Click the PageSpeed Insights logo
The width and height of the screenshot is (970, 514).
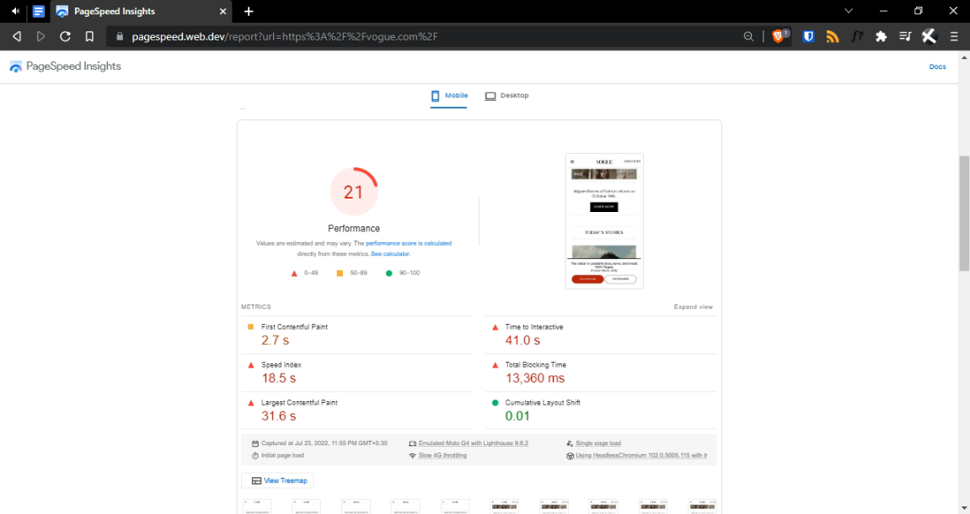[x=65, y=66]
